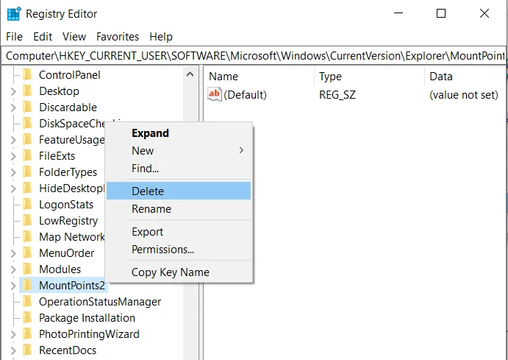Click the FeatureUsage folder icon

click(28, 140)
